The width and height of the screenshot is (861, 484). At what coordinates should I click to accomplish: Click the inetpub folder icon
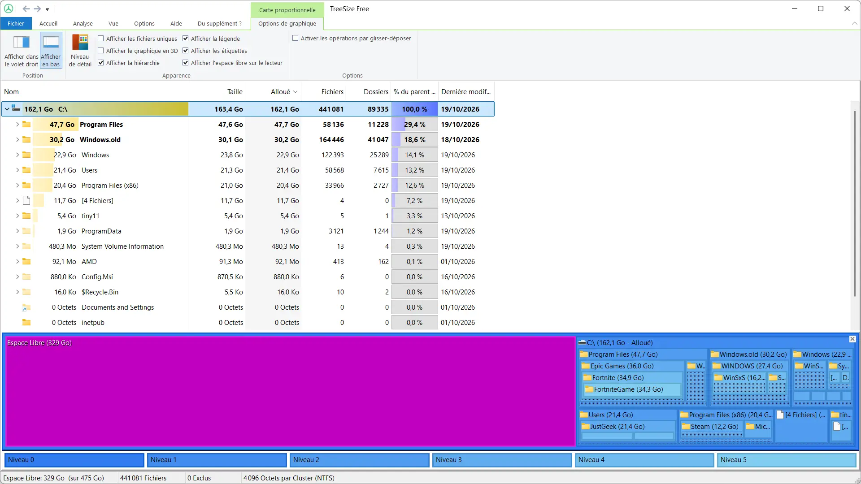(x=26, y=323)
